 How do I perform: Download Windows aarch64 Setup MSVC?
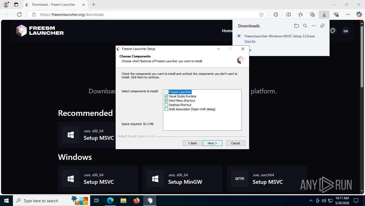267,179
